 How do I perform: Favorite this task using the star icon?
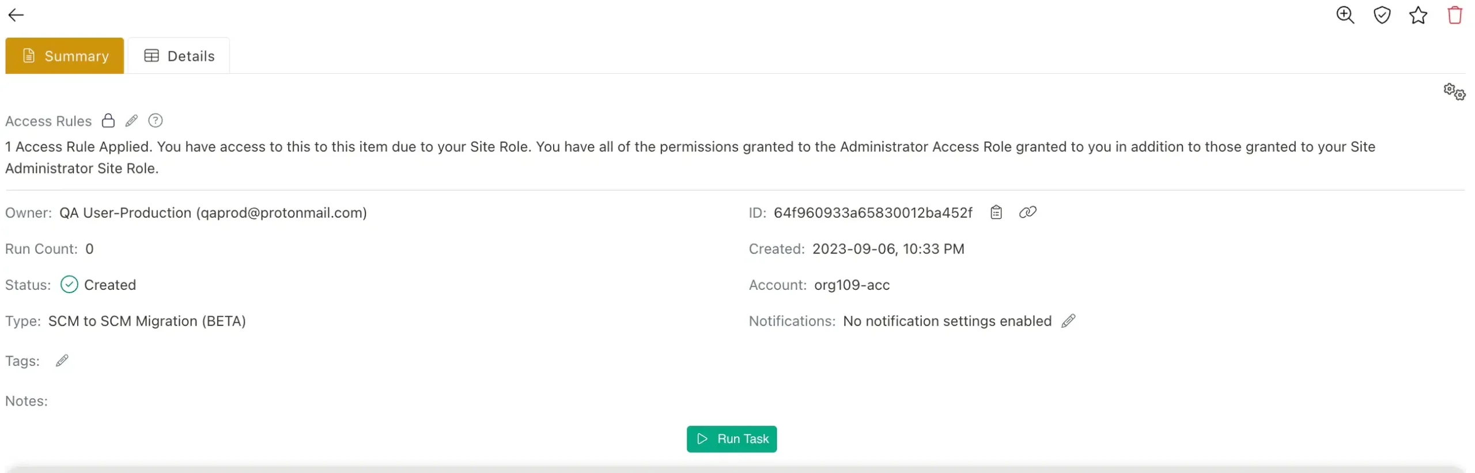[1418, 15]
